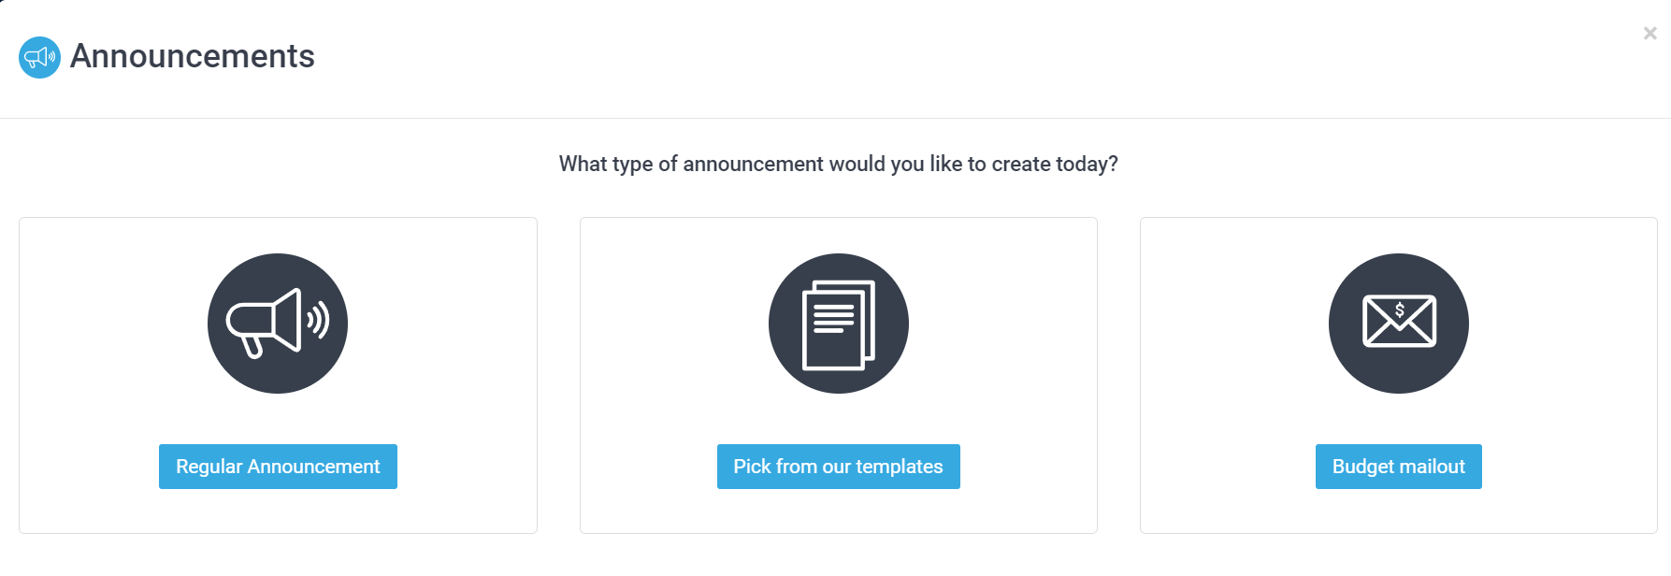Dismiss the Announcements dialog with the X

(1649, 33)
